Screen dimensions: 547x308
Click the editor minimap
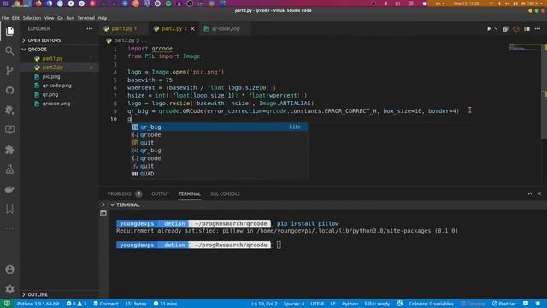point(524,49)
